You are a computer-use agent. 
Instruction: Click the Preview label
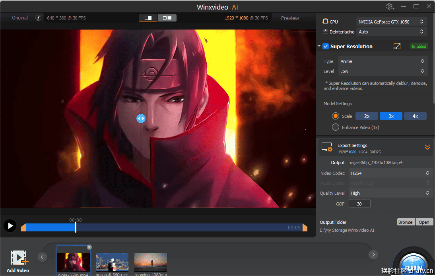pyautogui.click(x=290, y=18)
